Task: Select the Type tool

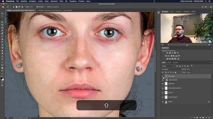Action: [2, 59]
